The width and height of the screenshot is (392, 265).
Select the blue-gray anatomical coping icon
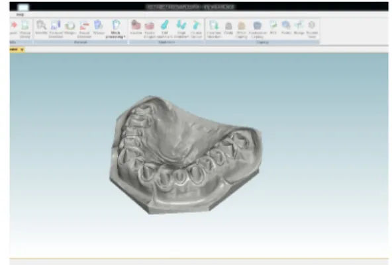pyautogui.click(x=257, y=26)
